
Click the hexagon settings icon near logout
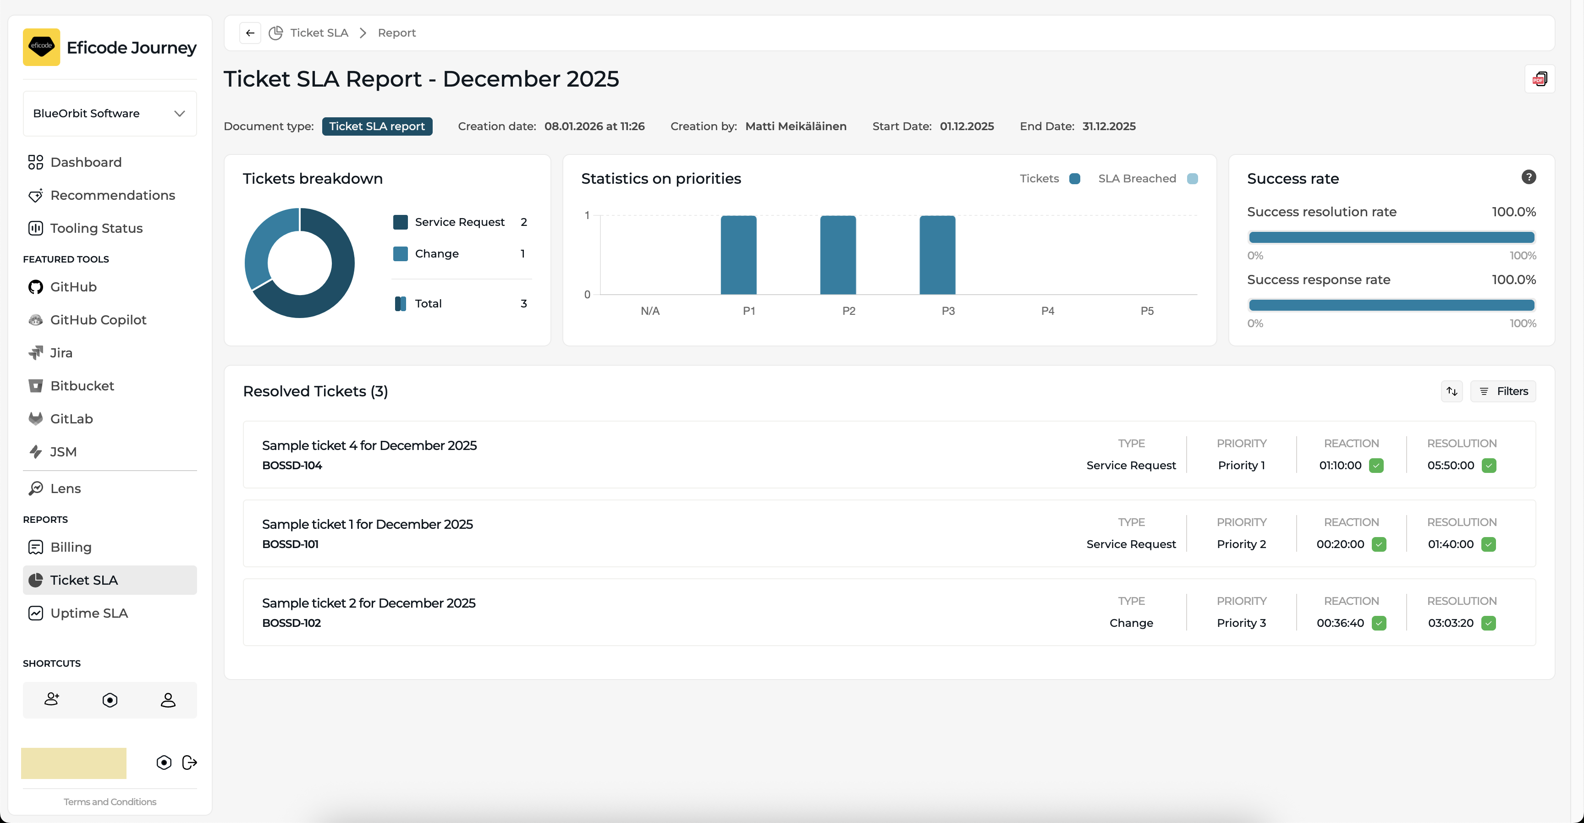[x=164, y=762]
